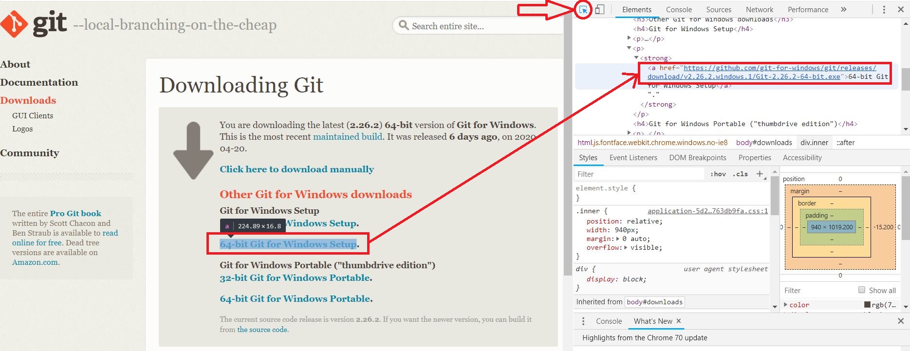Open the Network tab

[760, 9]
